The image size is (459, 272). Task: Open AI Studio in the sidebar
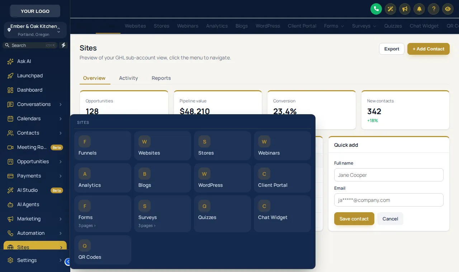click(x=35, y=190)
